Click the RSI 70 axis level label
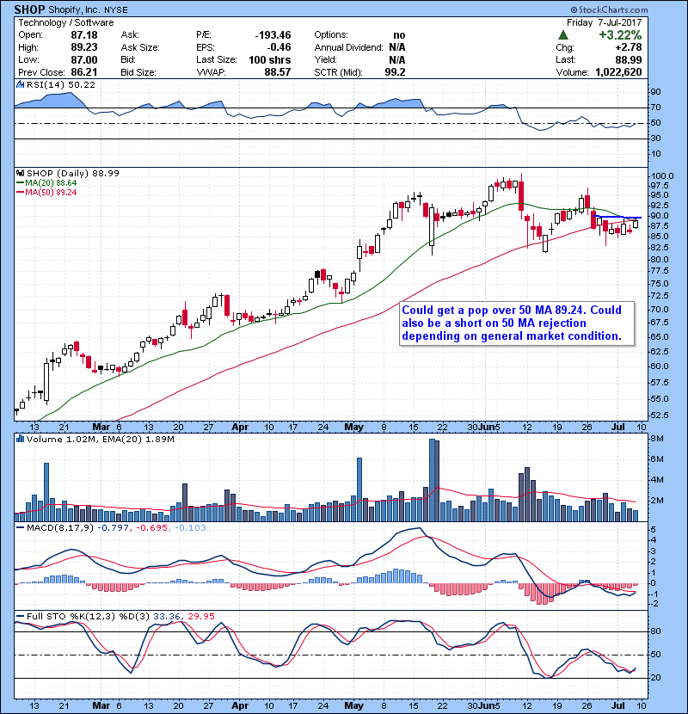This screenshot has width=688, height=714. coord(656,108)
